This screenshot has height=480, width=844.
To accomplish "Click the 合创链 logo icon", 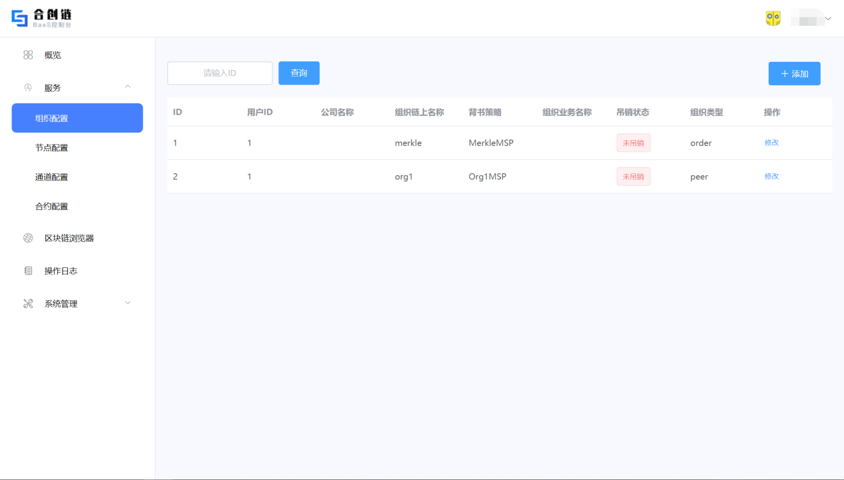I will (x=20, y=18).
